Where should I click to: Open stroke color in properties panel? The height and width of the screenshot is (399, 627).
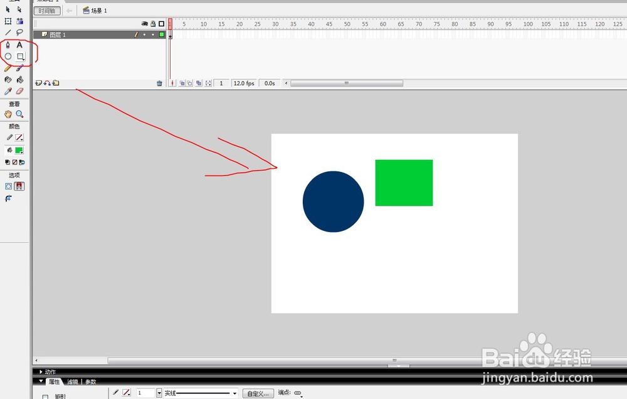pos(127,393)
